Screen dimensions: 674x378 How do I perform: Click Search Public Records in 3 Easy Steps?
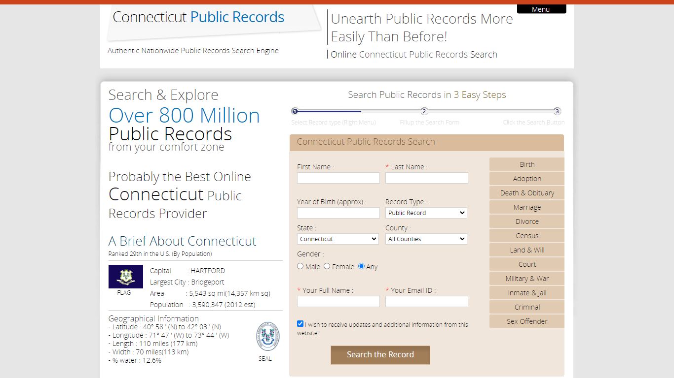(427, 95)
